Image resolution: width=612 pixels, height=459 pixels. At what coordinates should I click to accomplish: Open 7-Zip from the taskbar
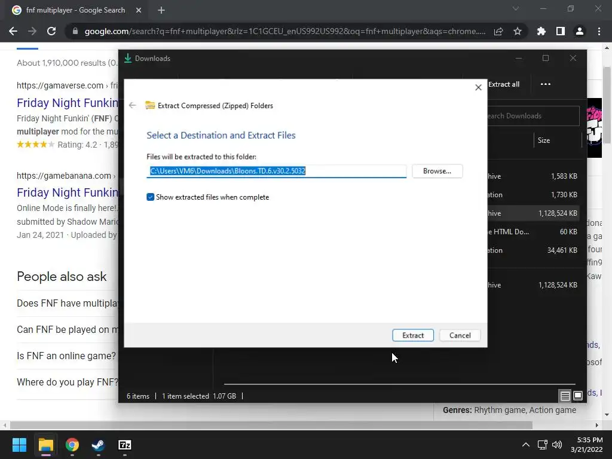[125, 445]
